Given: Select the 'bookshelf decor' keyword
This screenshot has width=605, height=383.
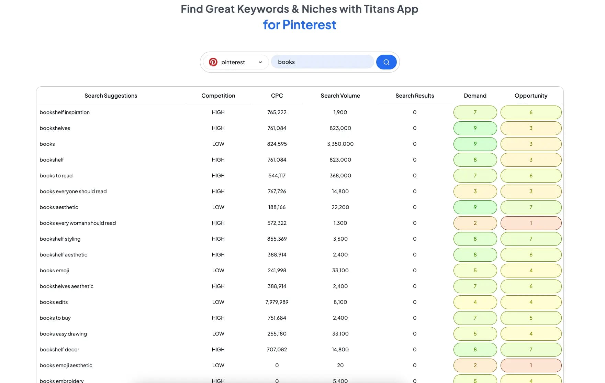Looking at the screenshot, I should click(x=59, y=350).
